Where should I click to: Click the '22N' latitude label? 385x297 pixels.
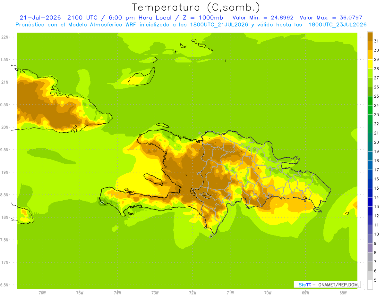[x=5, y=37]
